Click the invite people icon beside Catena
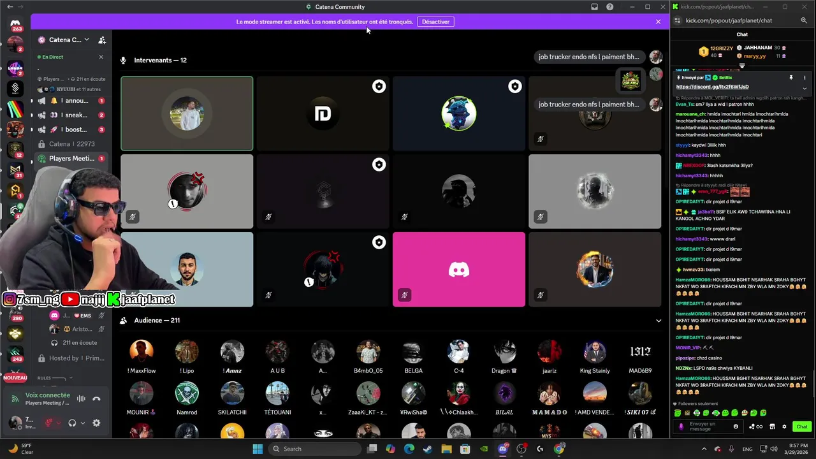 point(102,40)
